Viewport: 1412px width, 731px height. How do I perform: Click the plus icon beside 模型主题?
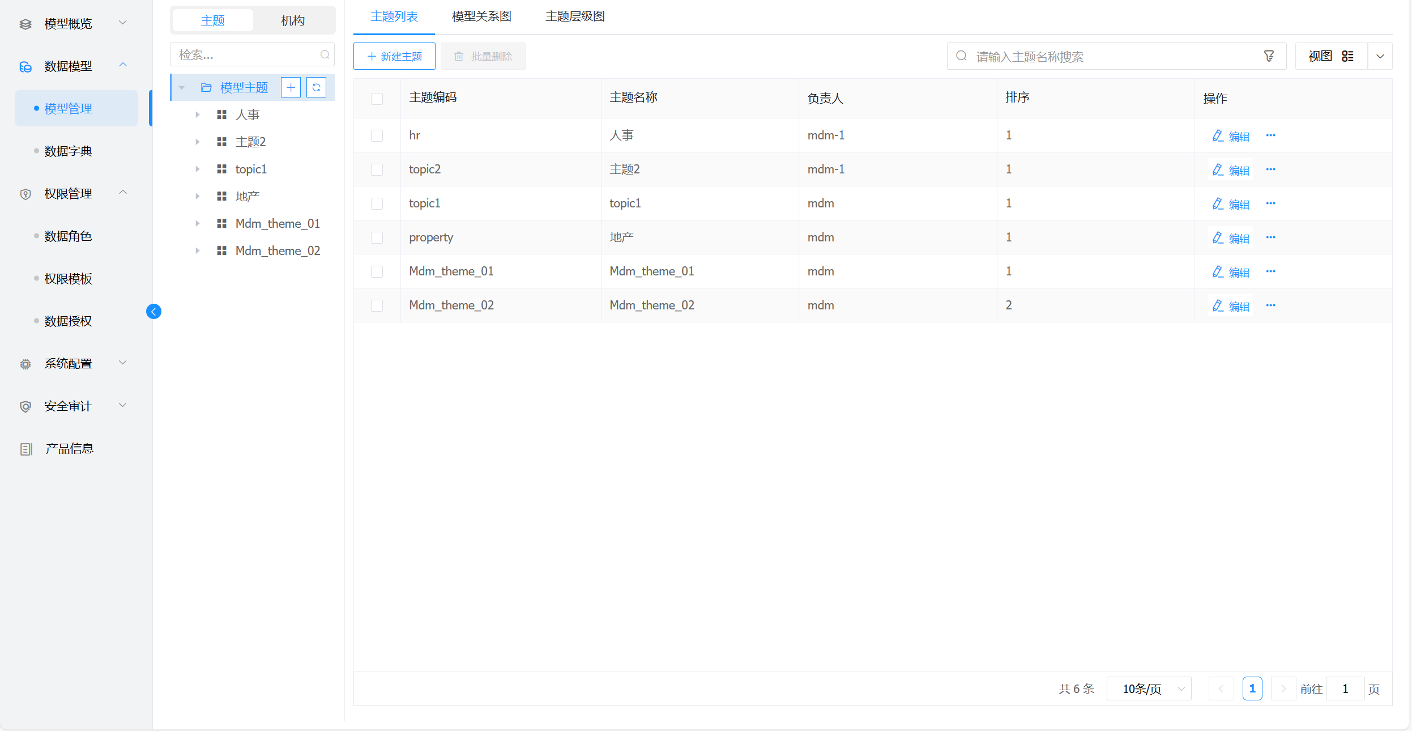(291, 87)
